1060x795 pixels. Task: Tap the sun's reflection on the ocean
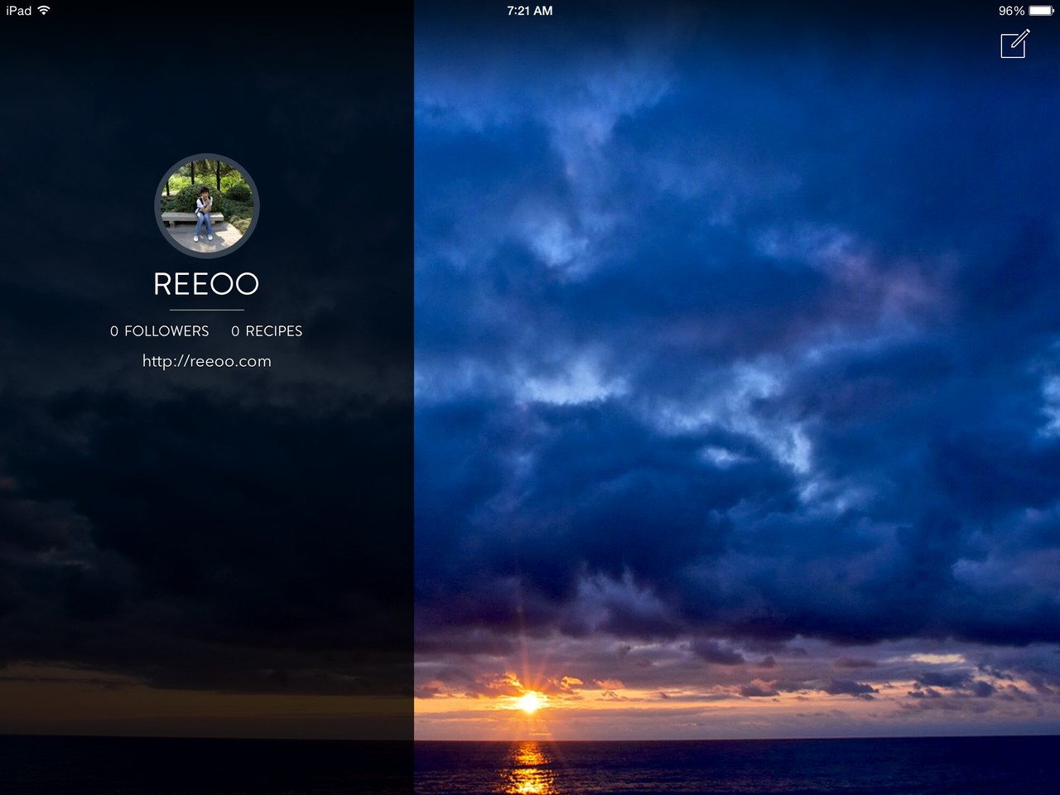pos(529,768)
